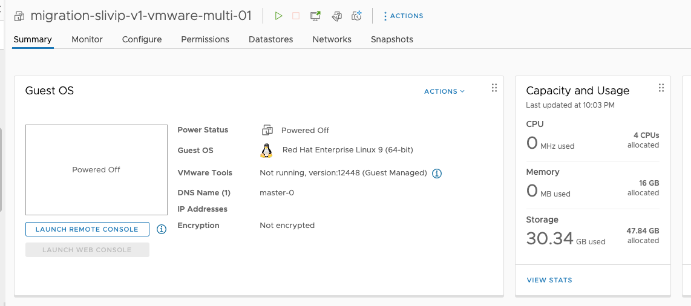The width and height of the screenshot is (691, 306).
Task: Click the Launch Remote Console button
Action: coord(87,229)
